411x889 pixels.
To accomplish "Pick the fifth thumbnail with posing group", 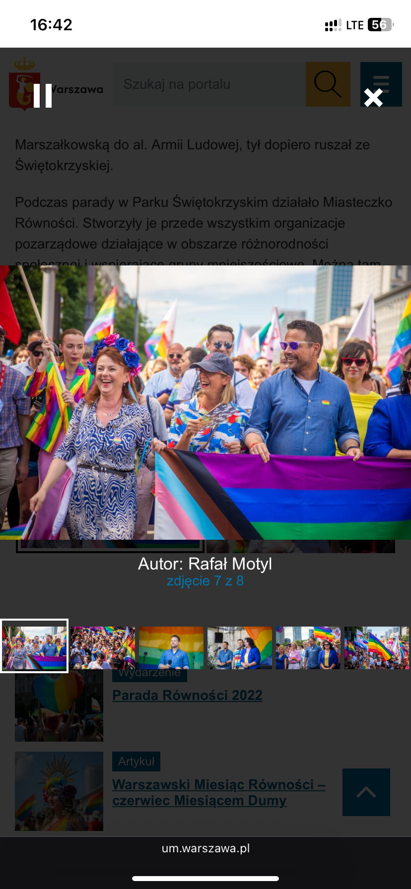I will [308, 647].
